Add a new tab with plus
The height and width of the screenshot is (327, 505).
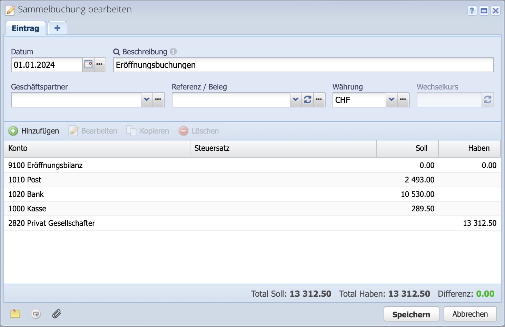point(57,28)
